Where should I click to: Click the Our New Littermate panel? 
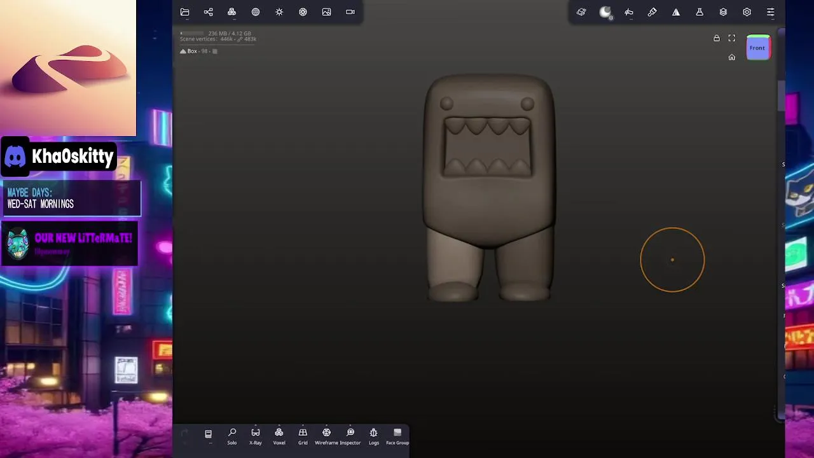point(69,244)
